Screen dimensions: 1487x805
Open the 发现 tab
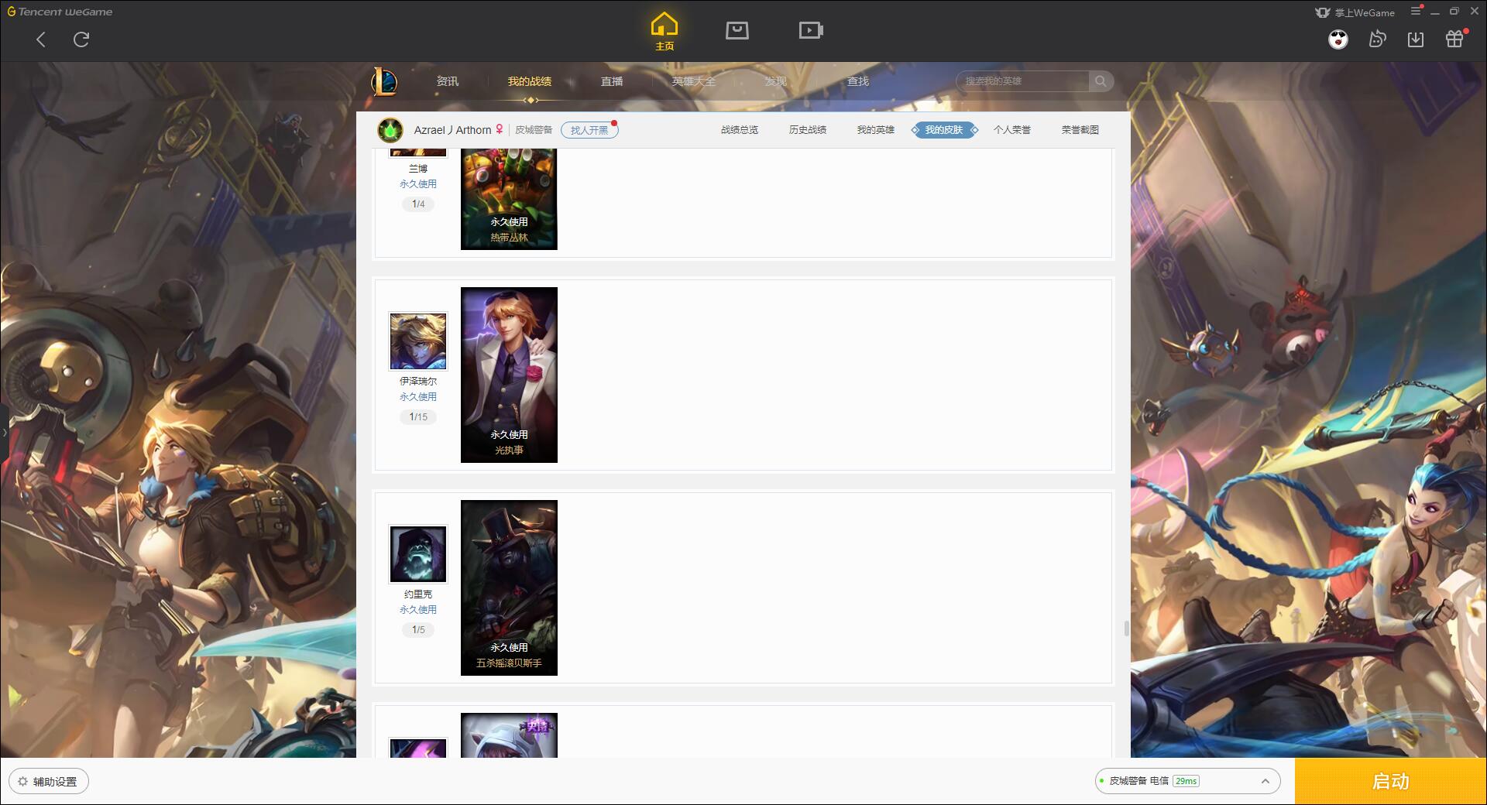(x=776, y=81)
